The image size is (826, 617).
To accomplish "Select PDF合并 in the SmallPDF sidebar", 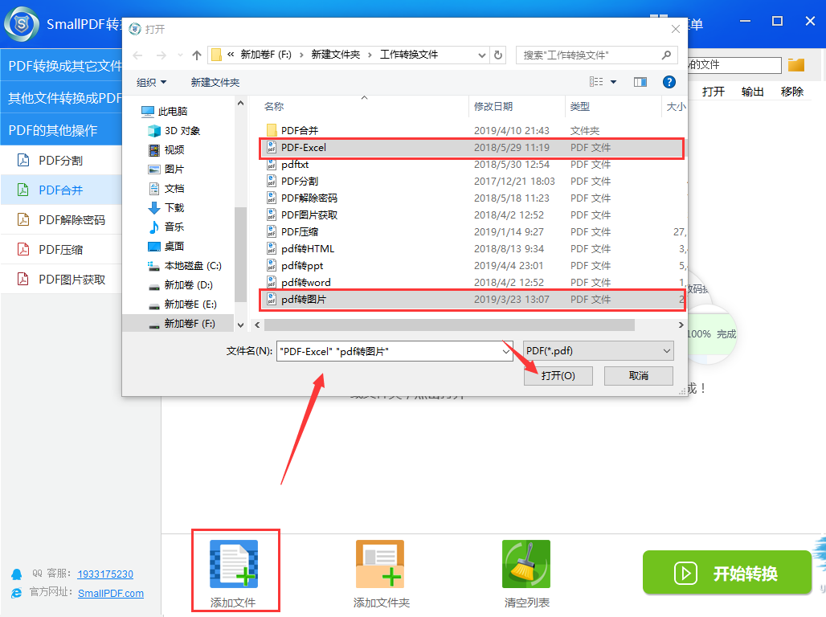I will point(60,190).
